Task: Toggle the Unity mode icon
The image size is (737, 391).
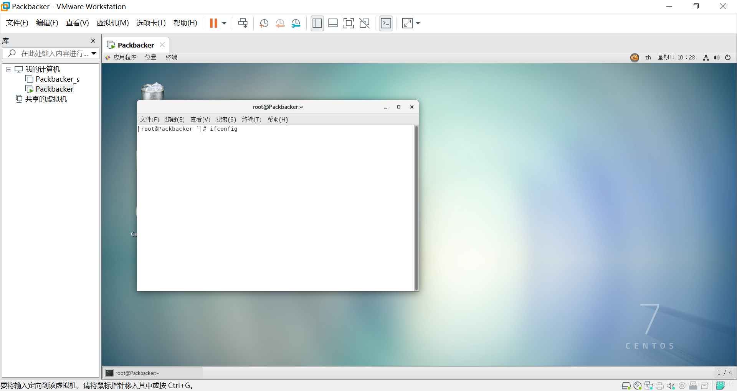Action: pyautogui.click(x=364, y=23)
